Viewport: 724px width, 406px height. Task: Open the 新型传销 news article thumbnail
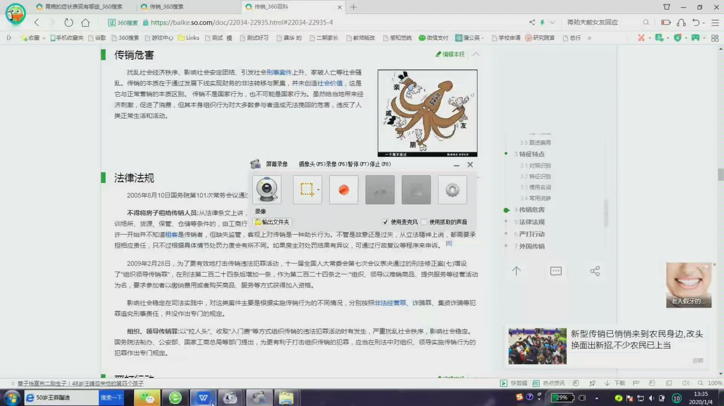[x=537, y=346]
